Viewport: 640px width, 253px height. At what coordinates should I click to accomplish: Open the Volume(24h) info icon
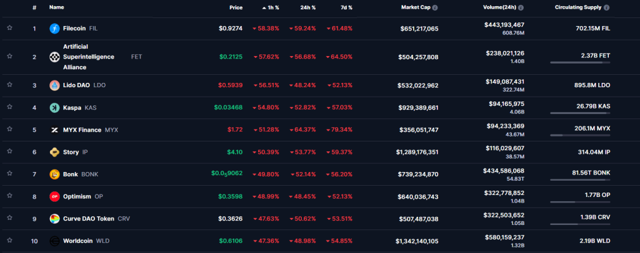tap(521, 7)
